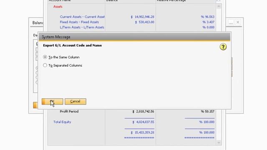Select the % 0.000 relative percentage
The image size is (267, 150).
[208, 27]
